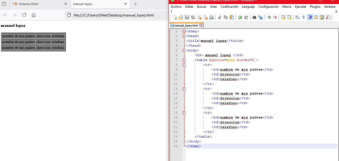Click the New file icon in Notepad++
Screen dimensions: 339x161
(x=175, y=17)
